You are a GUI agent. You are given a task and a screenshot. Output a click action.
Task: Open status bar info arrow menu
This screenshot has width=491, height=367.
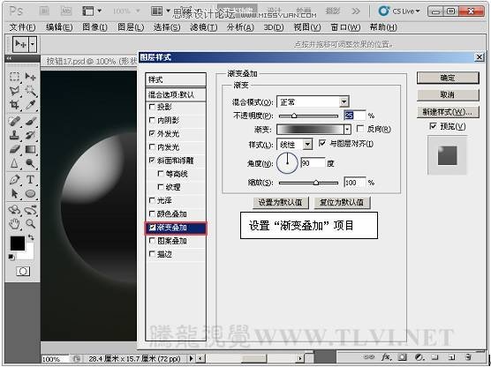[x=192, y=358]
